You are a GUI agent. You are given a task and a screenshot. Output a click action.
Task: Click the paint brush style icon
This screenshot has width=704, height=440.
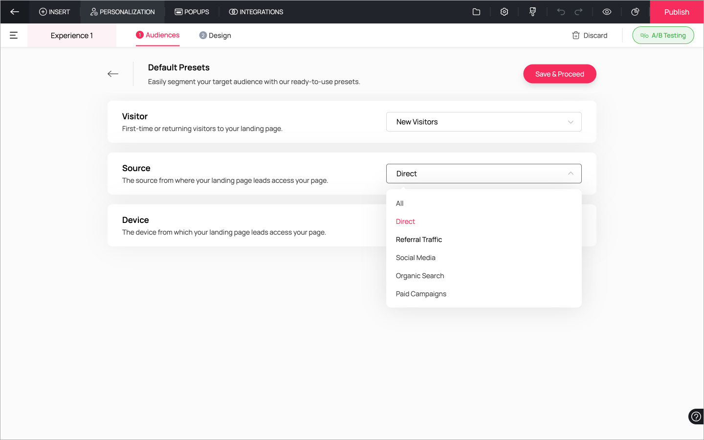(x=532, y=12)
